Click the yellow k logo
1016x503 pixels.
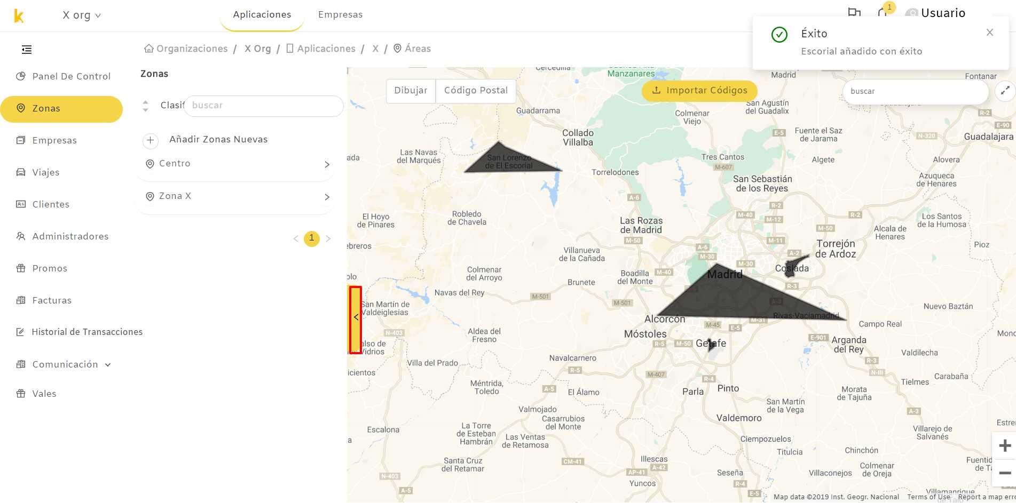tap(19, 16)
